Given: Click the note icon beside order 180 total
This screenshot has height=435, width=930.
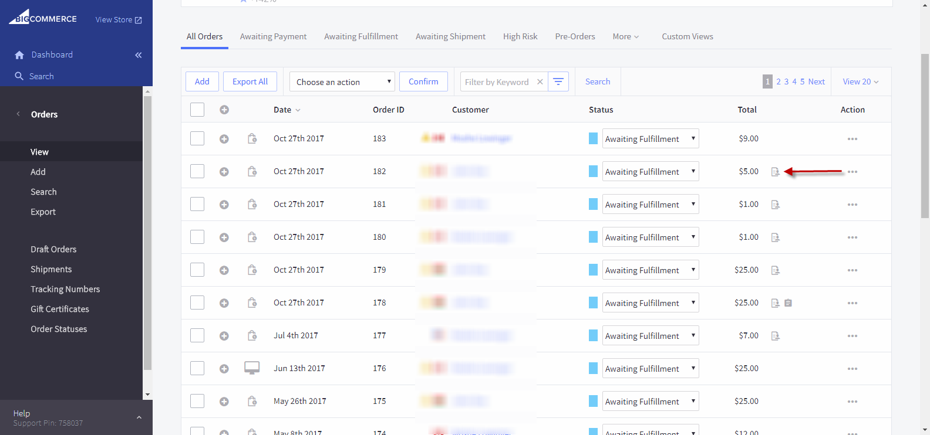Looking at the screenshot, I should point(775,237).
